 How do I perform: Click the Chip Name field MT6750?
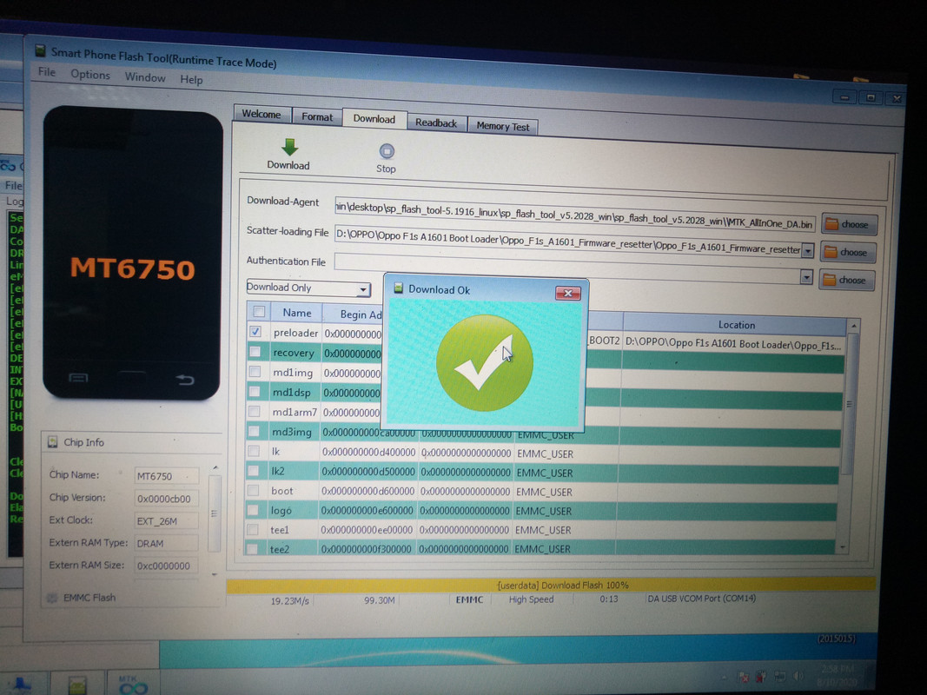click(x=166, y=476)
